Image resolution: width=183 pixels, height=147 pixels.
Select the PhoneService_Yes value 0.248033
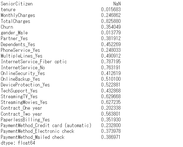pos(111,50)
